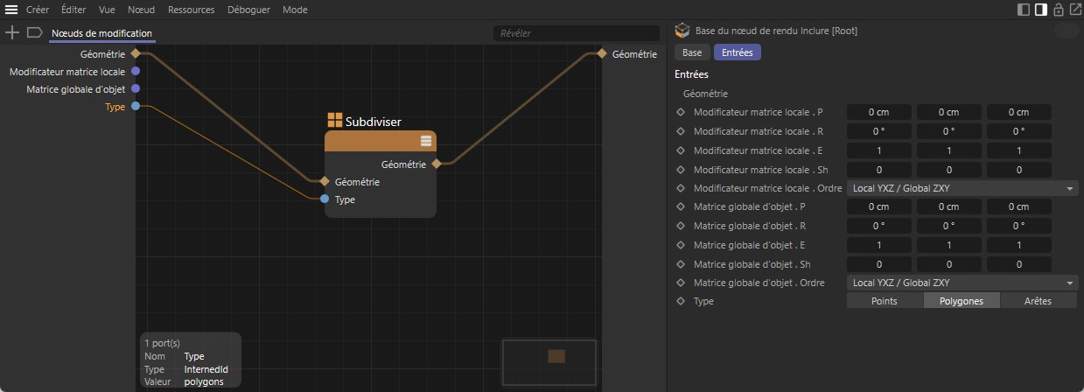
Task: Click the plus icon to add a node
Action: point(12,32)
